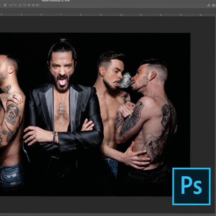The height and width of the screenshot is (216, 216).
Task: Click the Adobe Photoshop CC 2018 title text
Action: click(x=56, y=1)
